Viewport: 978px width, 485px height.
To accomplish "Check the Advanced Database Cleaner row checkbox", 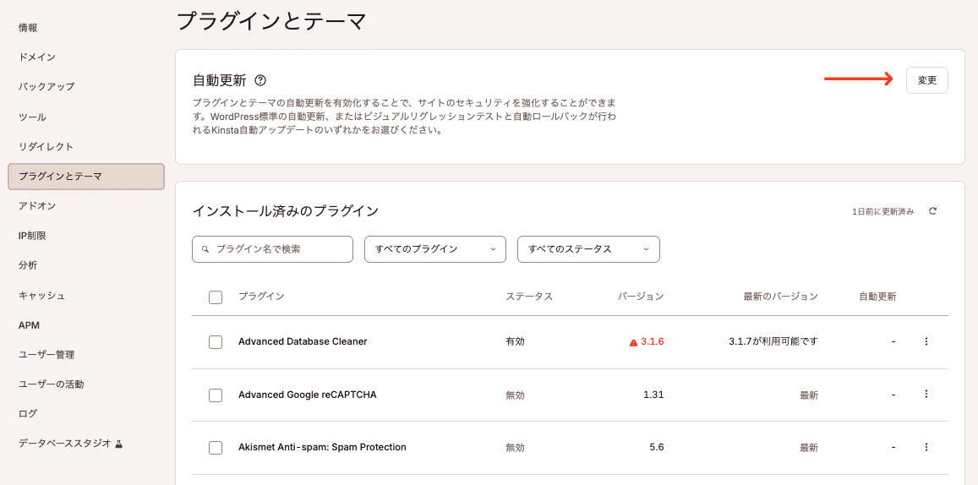I will point(216,341).
